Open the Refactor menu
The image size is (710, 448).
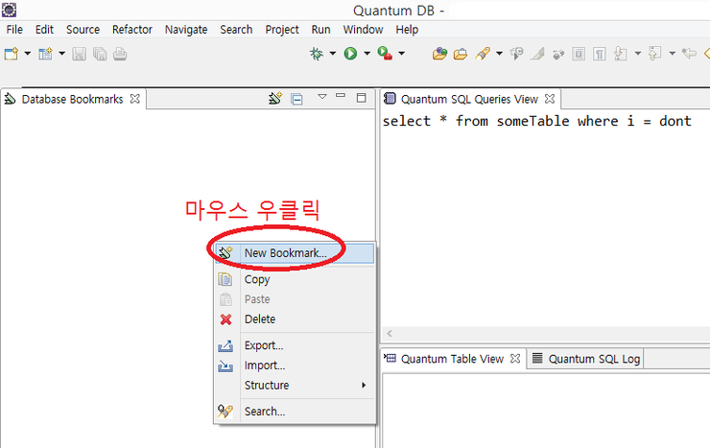point(132,30)
